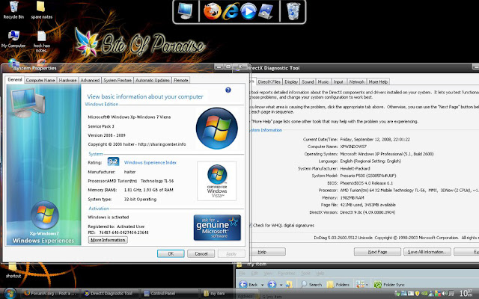Switch to the Computer Name tab
Viewport: 479px width, 299px height.
click(40, 80)
